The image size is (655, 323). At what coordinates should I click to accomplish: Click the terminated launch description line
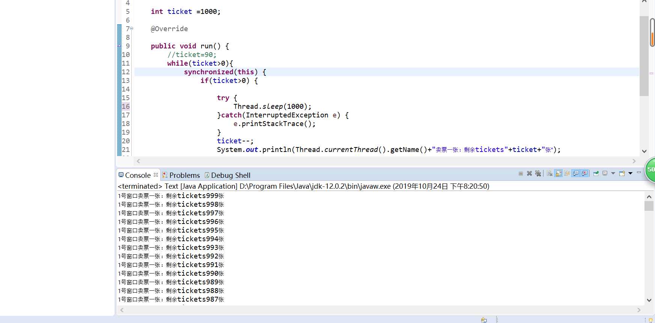[303, 186]
